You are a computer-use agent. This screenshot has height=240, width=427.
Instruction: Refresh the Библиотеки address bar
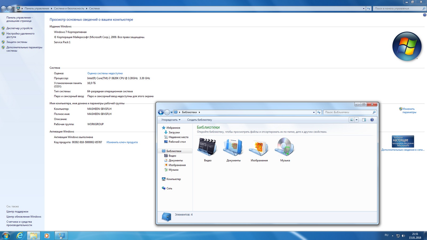tap(319, 112)
